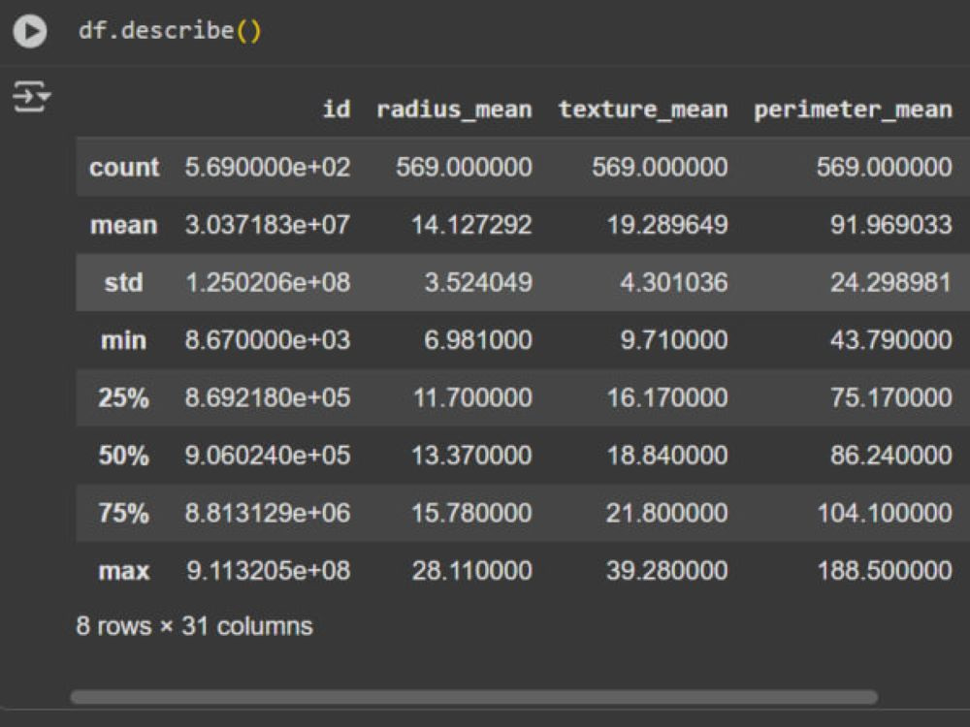Image resolution: width=970 pixels, height=727 pixels.
Task: Click texture_mean std value 4.301036
Action: [x=674, y=282]
